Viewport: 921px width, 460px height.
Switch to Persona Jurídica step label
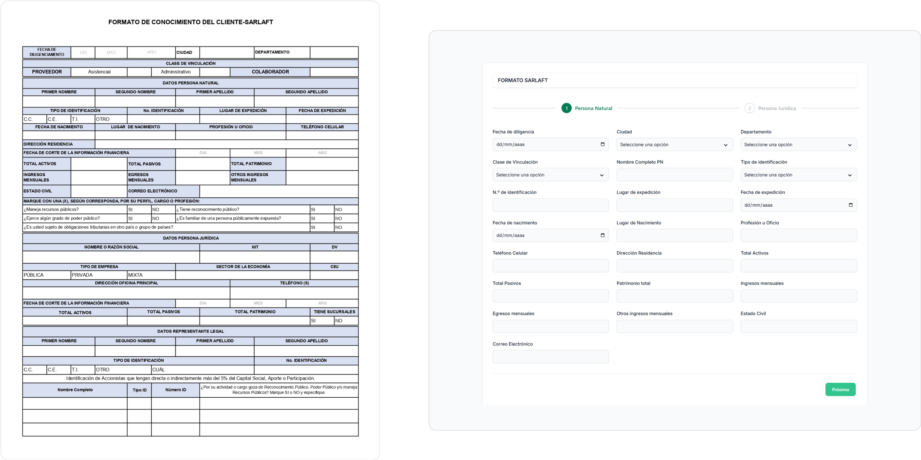tap(777, 108)
